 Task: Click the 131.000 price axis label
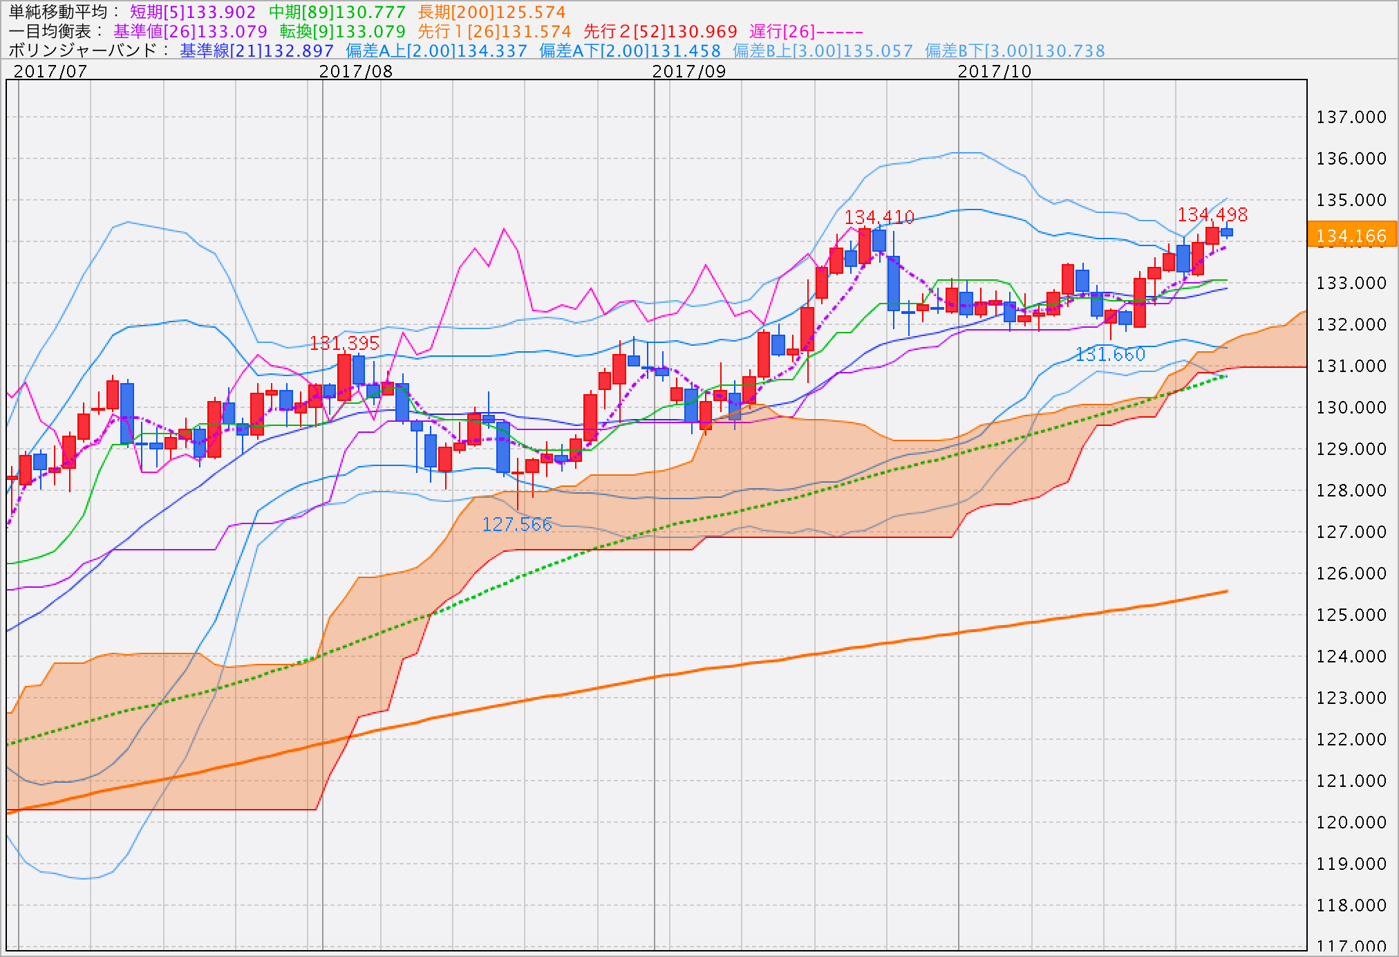[x=1351, y=366]
